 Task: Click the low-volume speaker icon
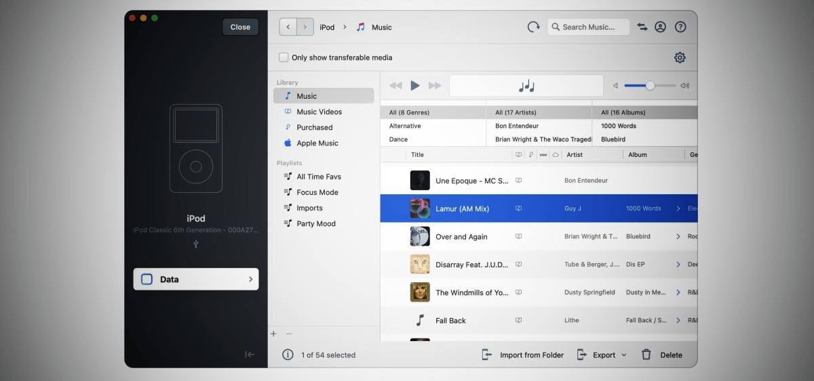(616, 86)
